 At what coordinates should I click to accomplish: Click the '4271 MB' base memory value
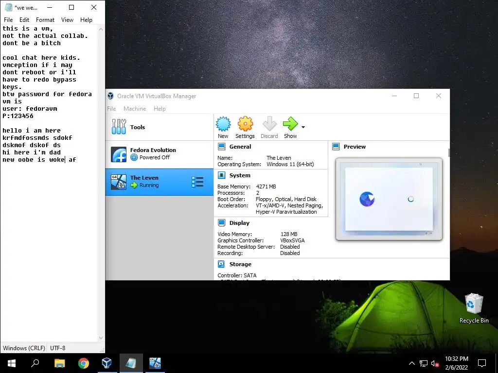coord(266,186)
